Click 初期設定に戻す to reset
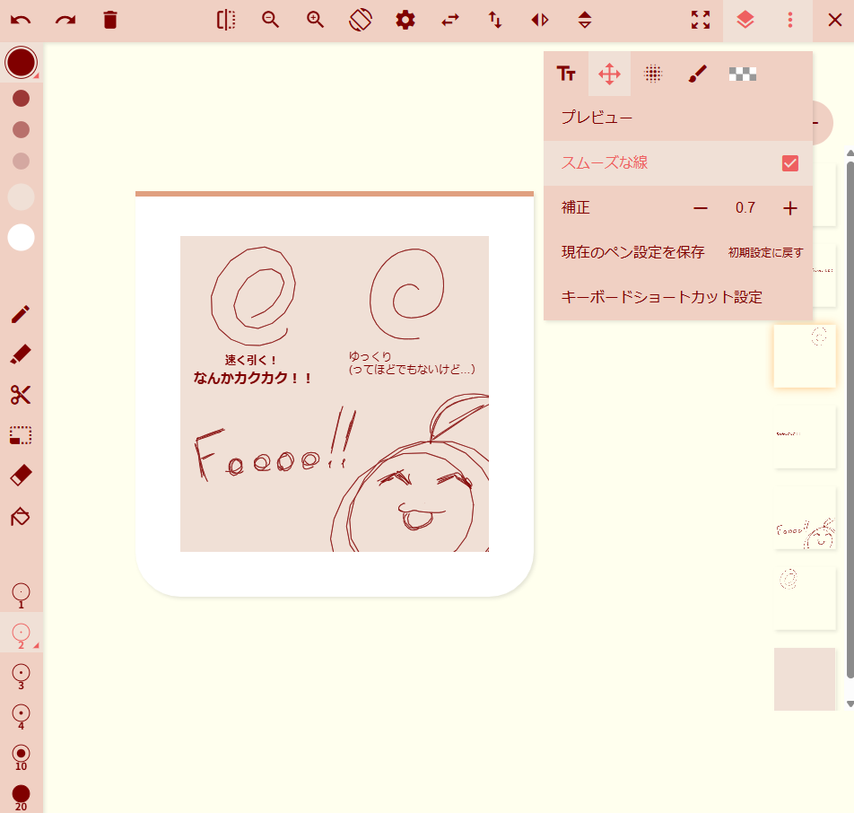 pyautogui.click(x=765, y=253)
